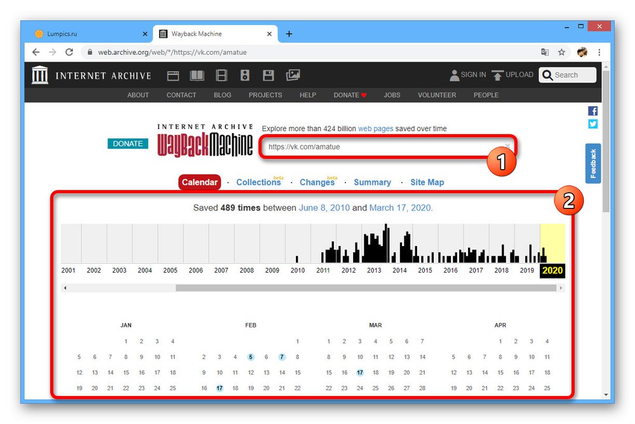Open the VOLUNTEER menu item

[x=437, y=95]
